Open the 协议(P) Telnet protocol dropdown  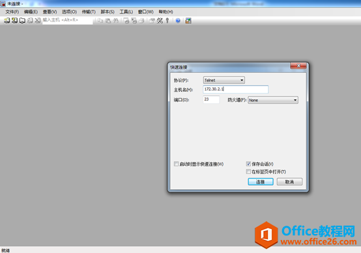click(x=224, y=80)
